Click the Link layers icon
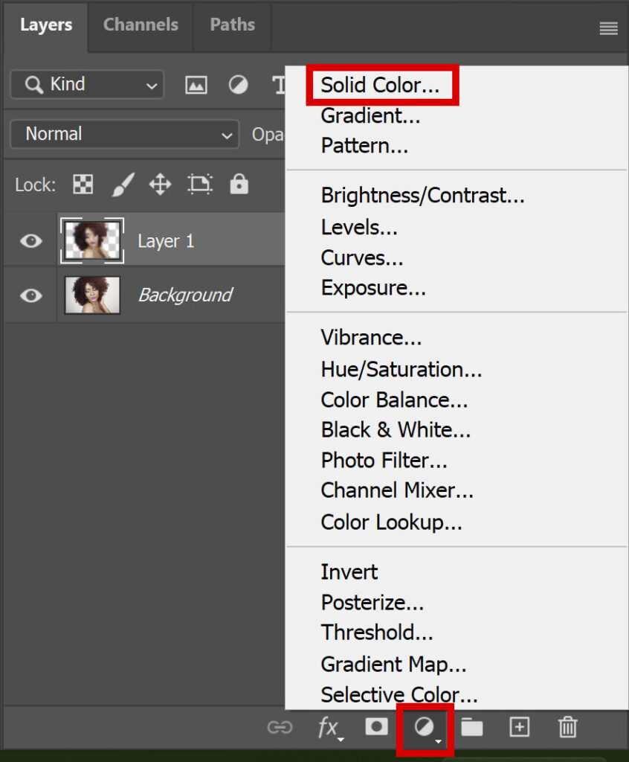This screenshot has width=629, height=762. (280, 728)
